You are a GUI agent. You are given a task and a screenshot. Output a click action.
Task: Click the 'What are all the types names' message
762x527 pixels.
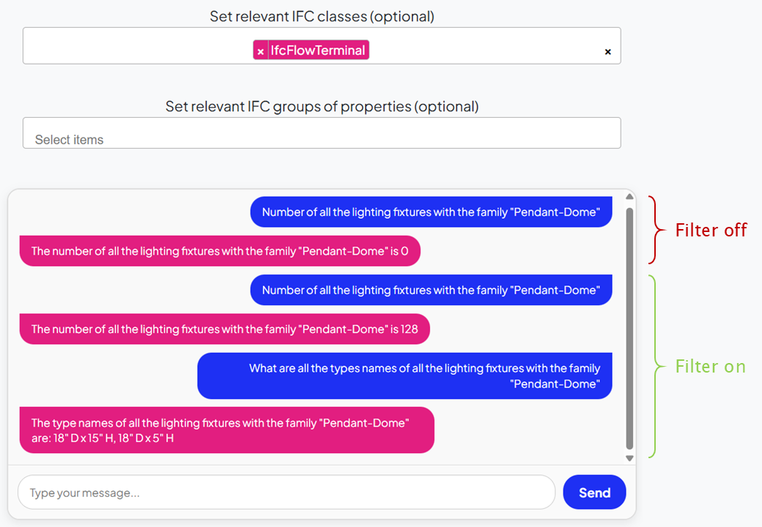tap(404, 376)
